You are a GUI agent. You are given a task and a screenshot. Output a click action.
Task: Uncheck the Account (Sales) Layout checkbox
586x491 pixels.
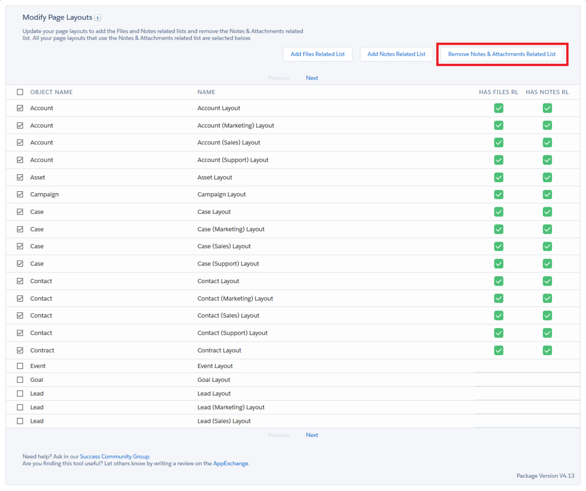(x=20, y=143)
